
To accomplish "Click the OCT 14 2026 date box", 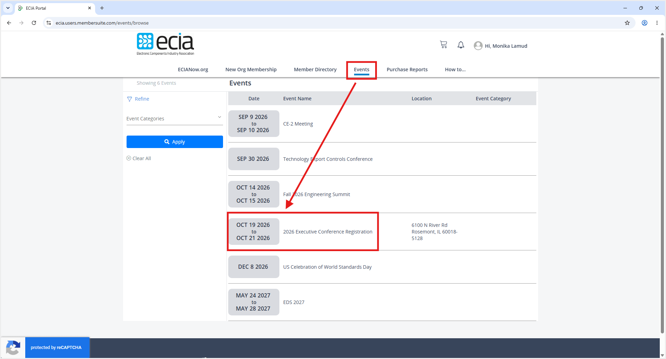I will coord(253,194).
